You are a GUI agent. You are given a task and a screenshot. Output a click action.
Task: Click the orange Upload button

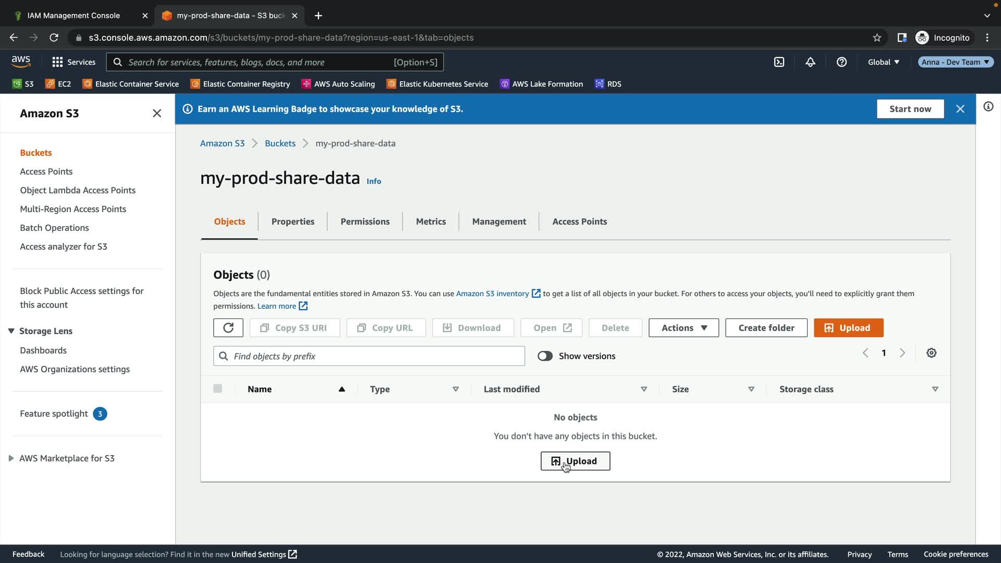848,328
